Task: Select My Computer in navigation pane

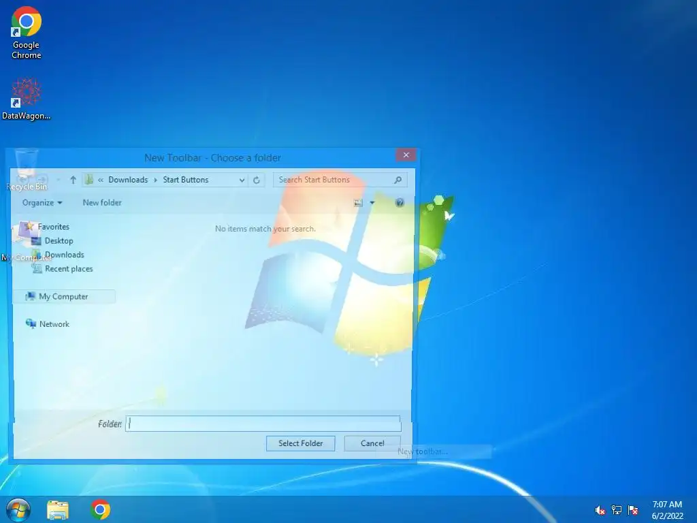Action: click(x=63, y=297)
